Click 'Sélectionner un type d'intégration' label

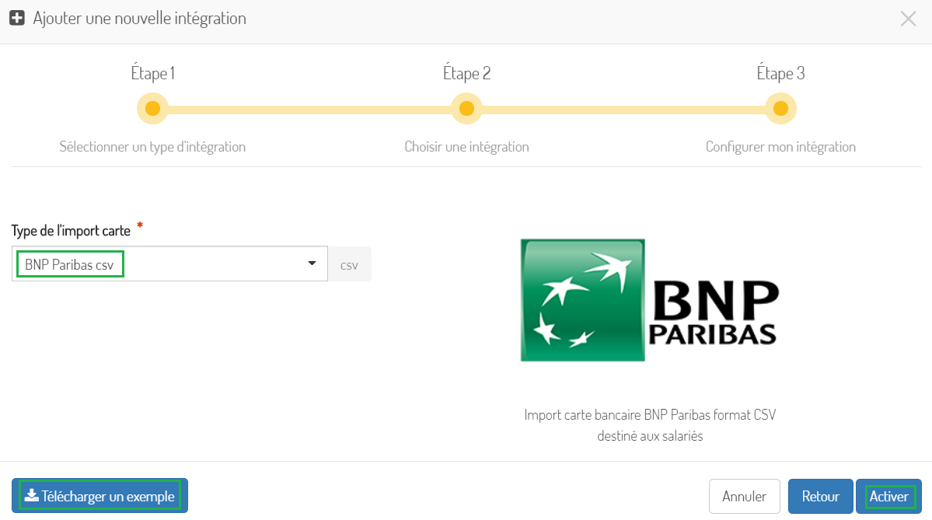coord(152,147)
